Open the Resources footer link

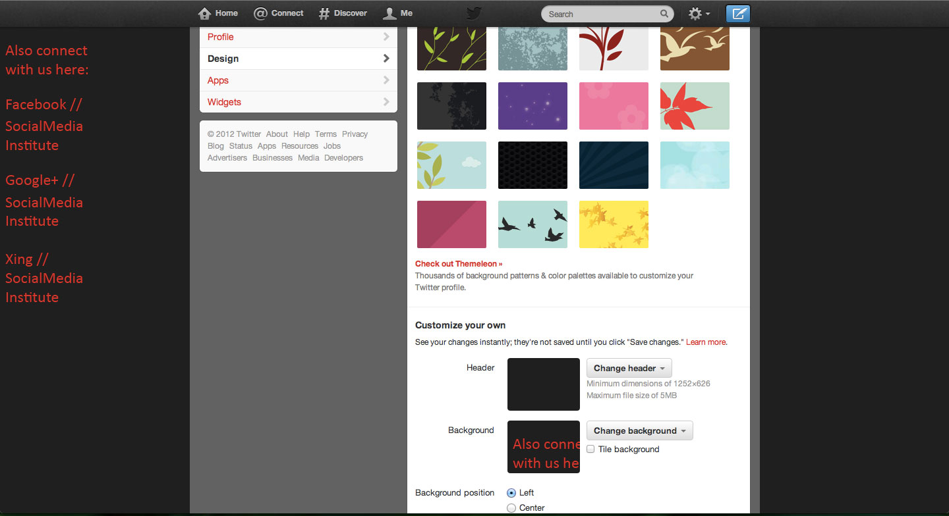pos(300,146)
